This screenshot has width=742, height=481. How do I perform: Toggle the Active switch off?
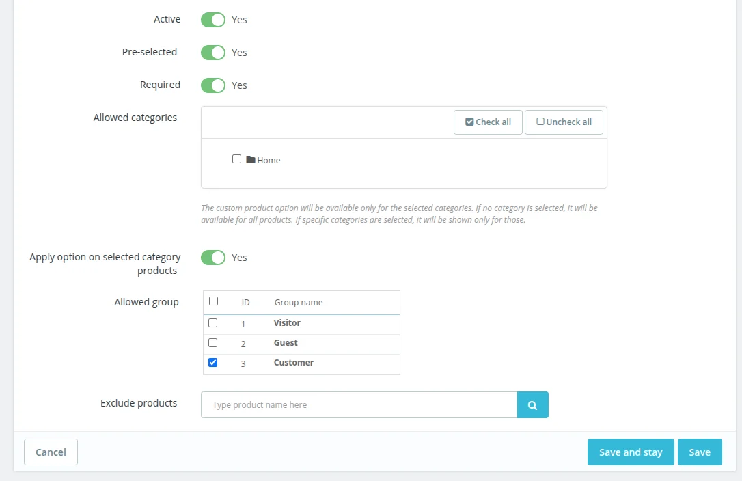[x=213, y=20]
